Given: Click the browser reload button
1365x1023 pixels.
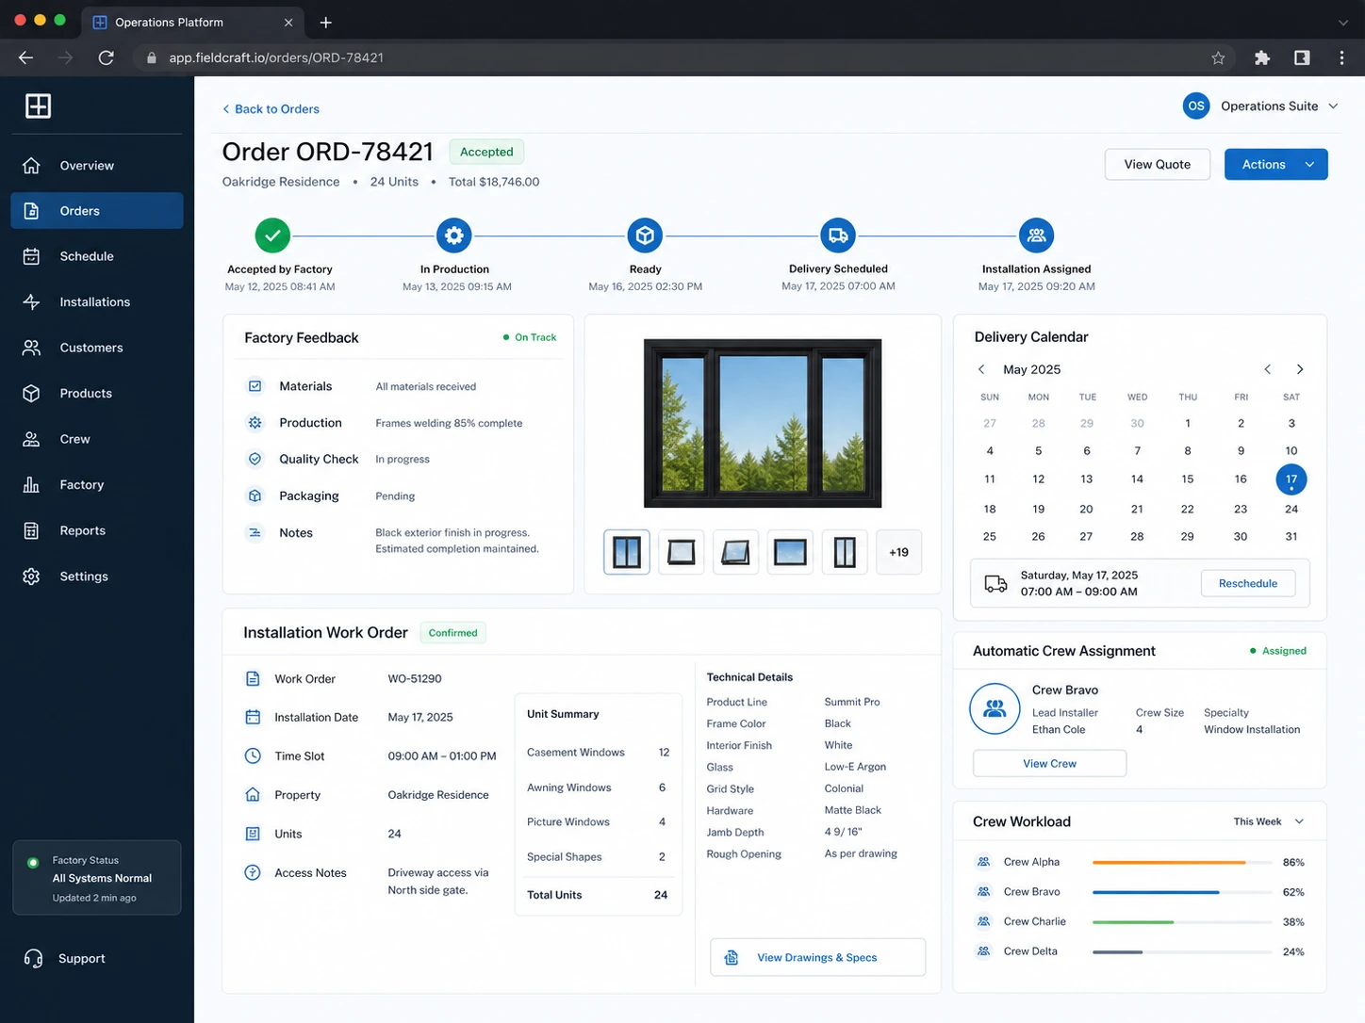Looking at the screenshot, I should pos(107,58).
